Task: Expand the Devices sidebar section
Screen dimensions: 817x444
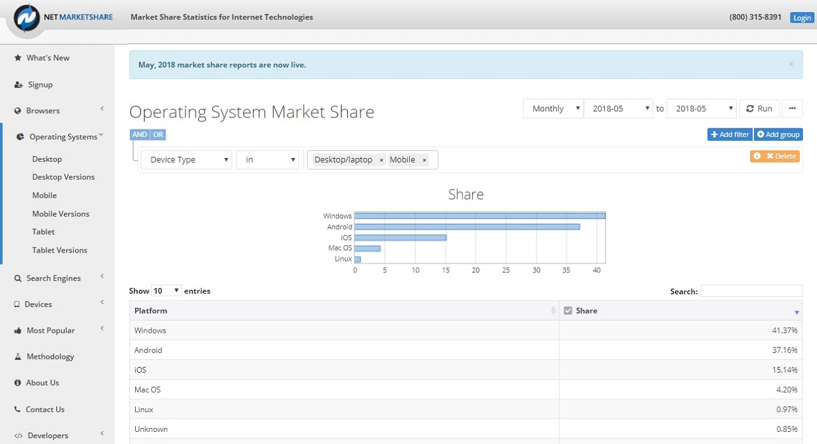Action: pyautogui.click(x=102, y=302)
